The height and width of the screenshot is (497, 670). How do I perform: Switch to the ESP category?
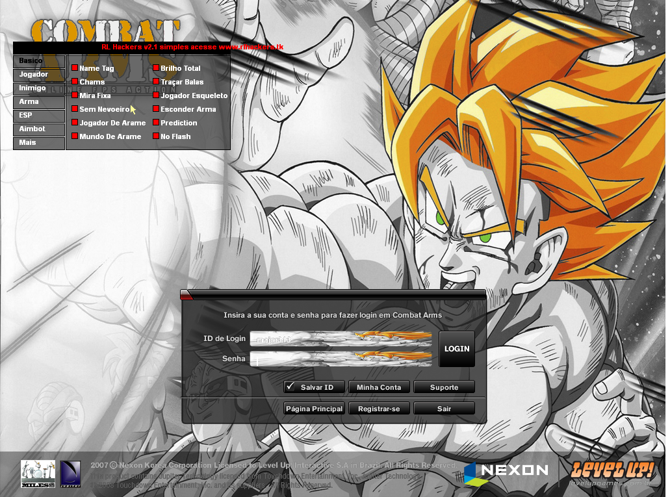coord(38,115)
